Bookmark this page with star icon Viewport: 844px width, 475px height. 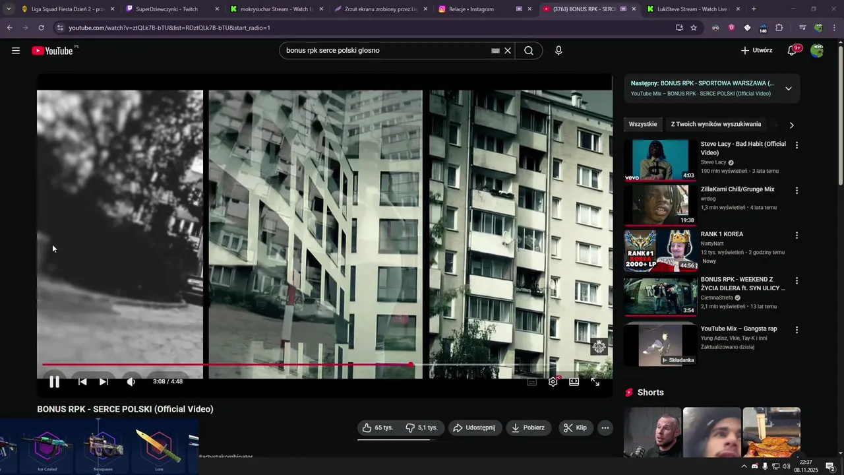(x=694, y=28)
